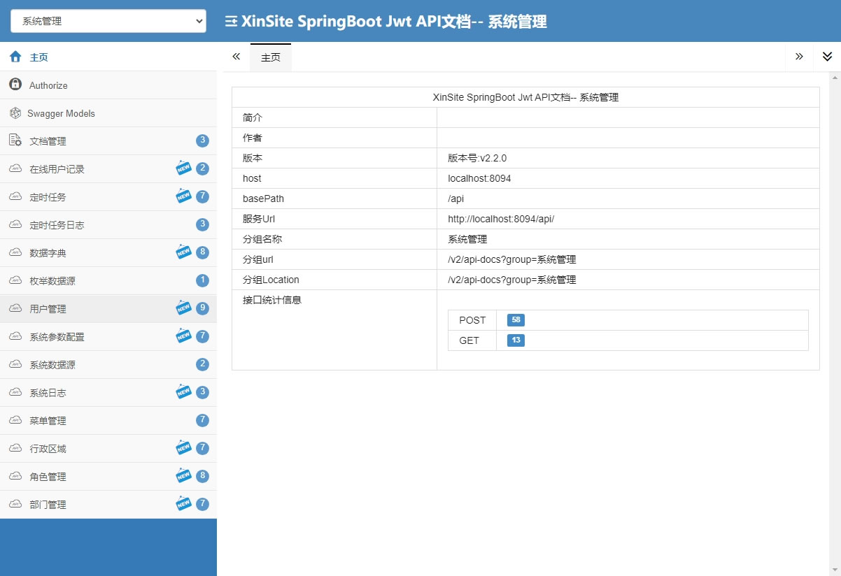Expand the 定时任务 API group
This screenshot has width=841, height=576.
click(x=108, y=196)
